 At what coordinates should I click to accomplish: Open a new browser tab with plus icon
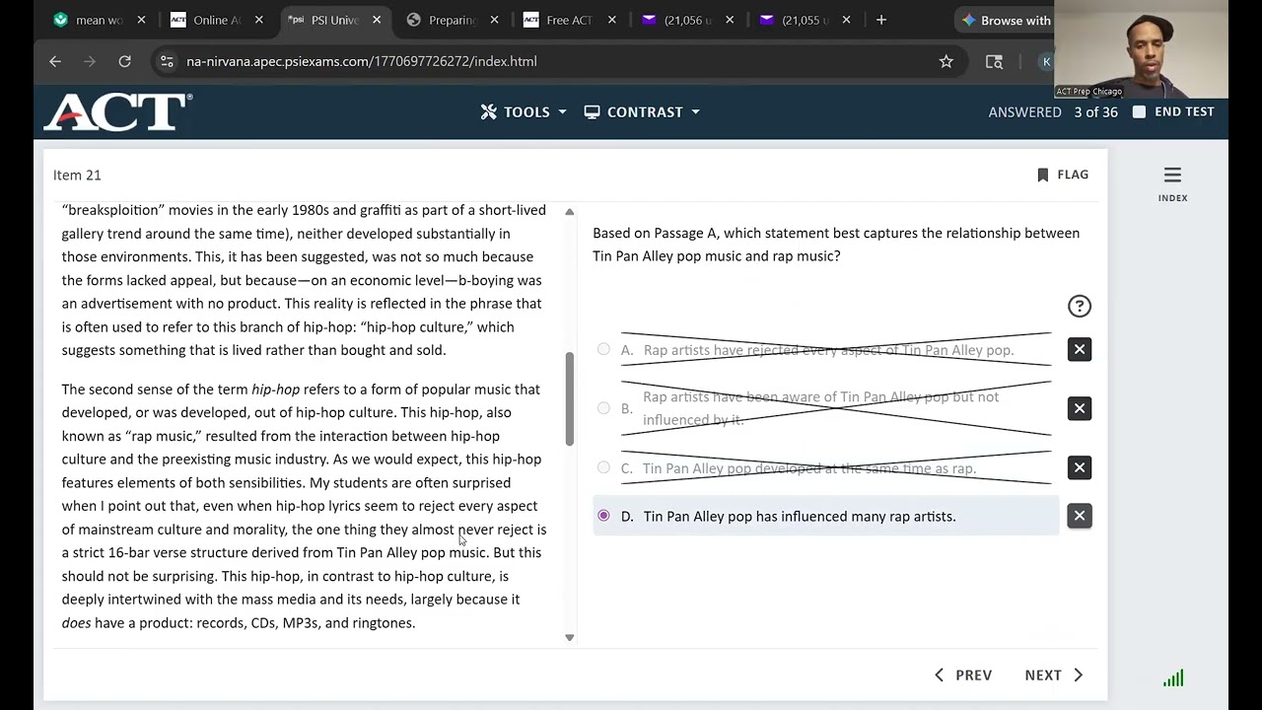[881, 20]
